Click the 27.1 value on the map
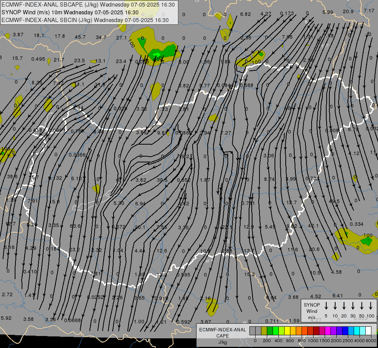This screenshot has width=378, height=348. point(121,38)
